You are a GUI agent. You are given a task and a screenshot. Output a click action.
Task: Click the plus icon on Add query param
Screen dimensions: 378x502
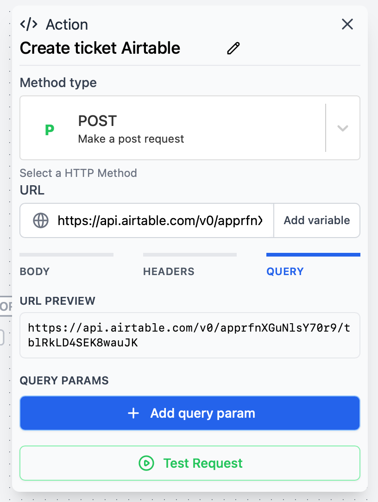(x=133, y=413)
